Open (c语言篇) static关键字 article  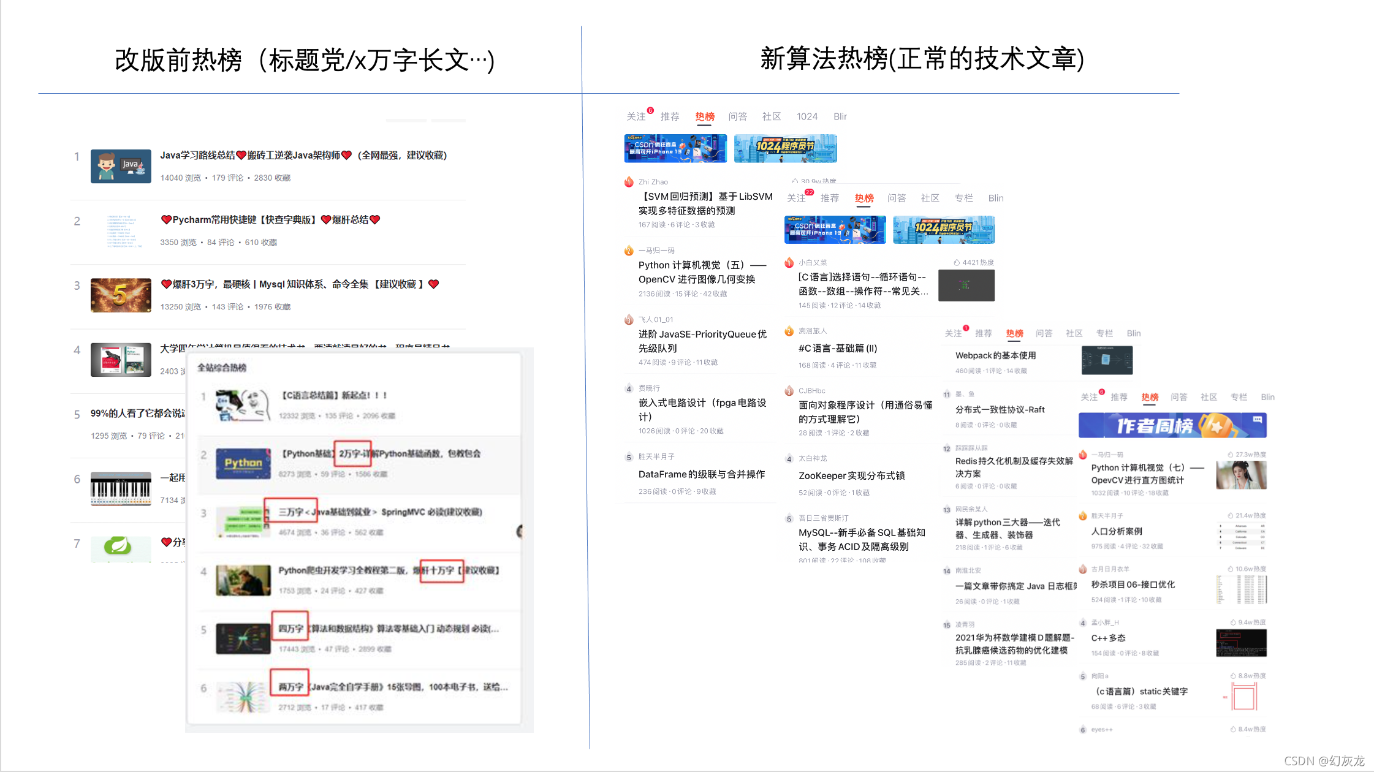(x=1141, y=691)
